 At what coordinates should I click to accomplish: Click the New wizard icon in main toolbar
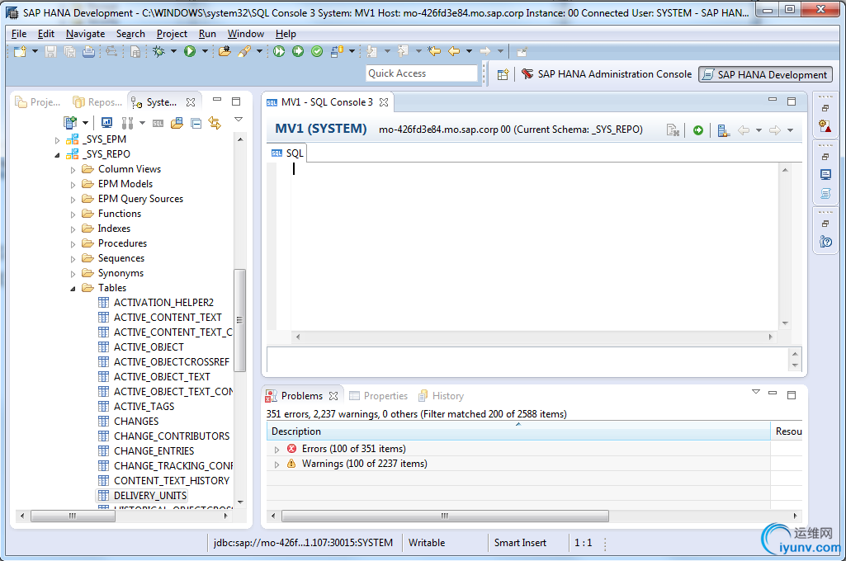tap(20, 51)
